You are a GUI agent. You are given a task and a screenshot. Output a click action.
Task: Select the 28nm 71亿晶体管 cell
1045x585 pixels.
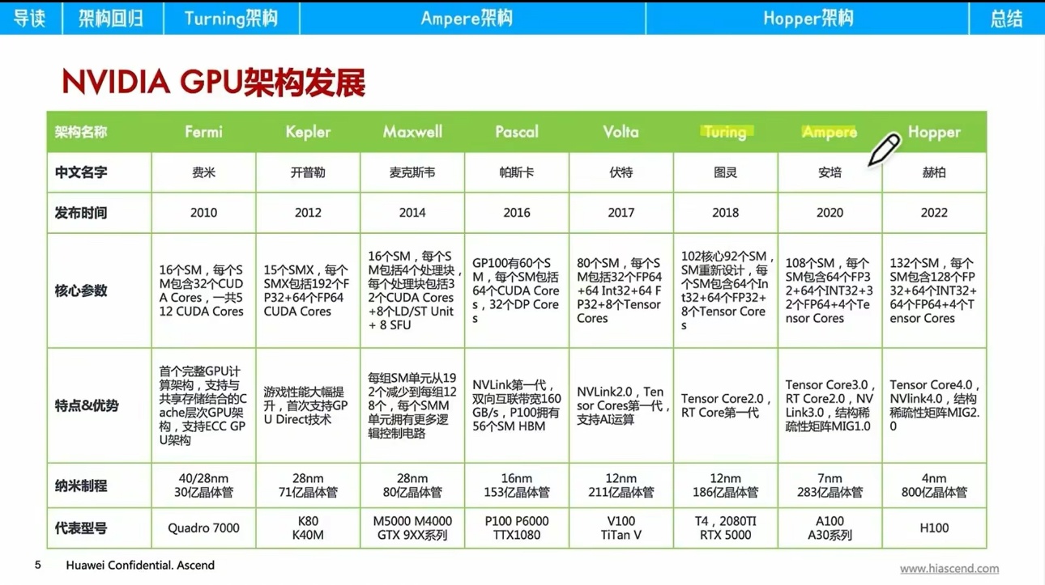(x=308, y=485)
